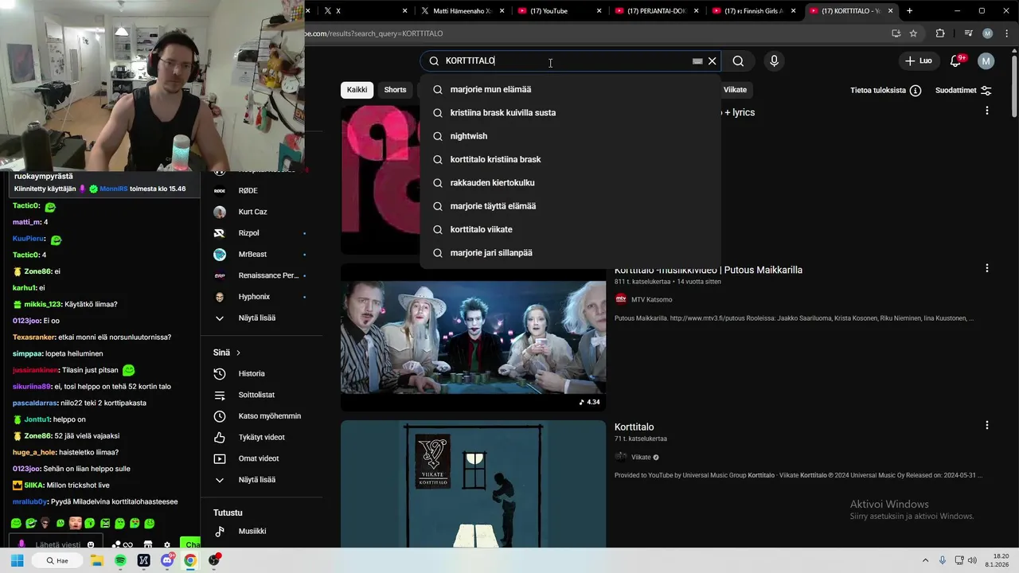Open more options for Viikate Korttitalo video

[987, 426]
